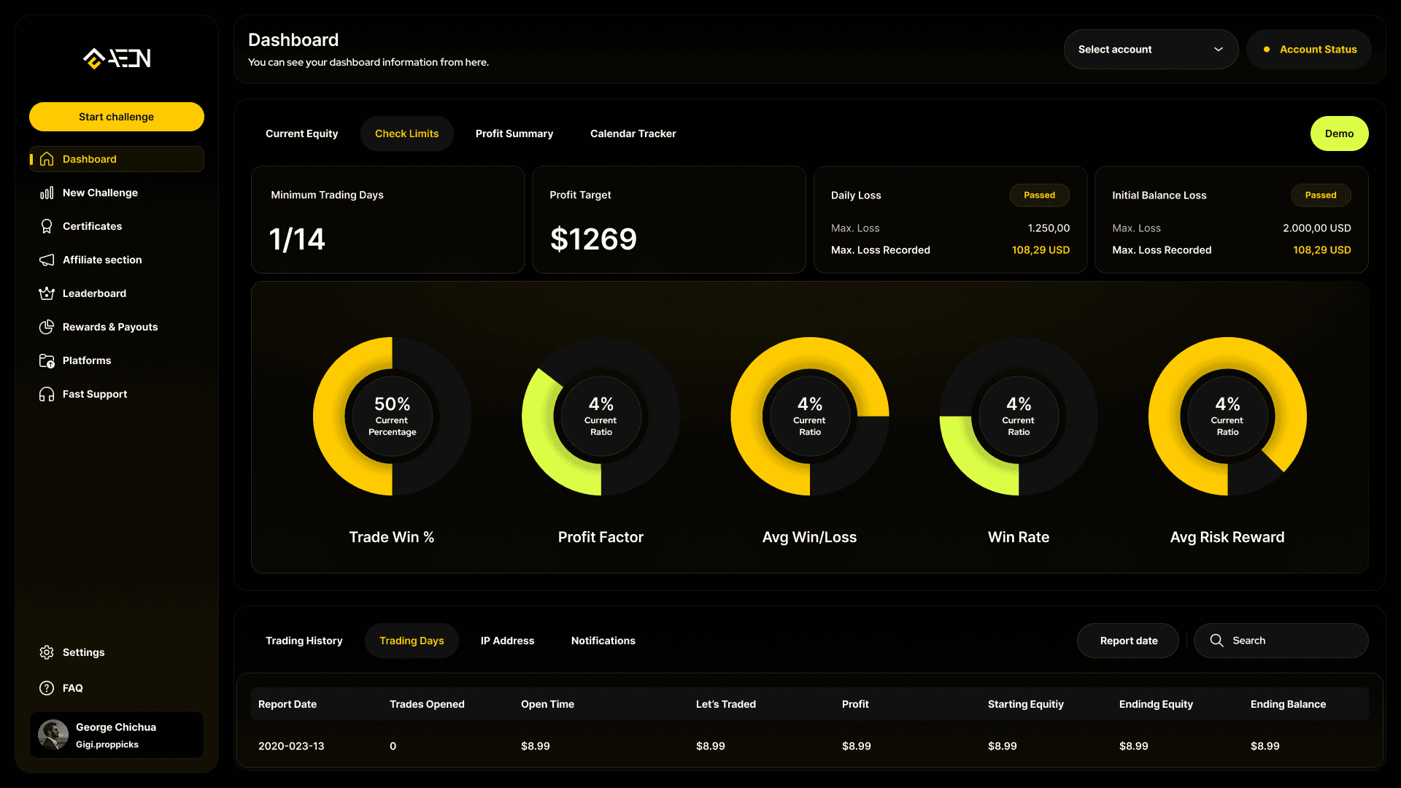This screenshot has height=788, width=1401.
Task: Click the Avg Win/Loss donut chart
Action: coord(809,416)
